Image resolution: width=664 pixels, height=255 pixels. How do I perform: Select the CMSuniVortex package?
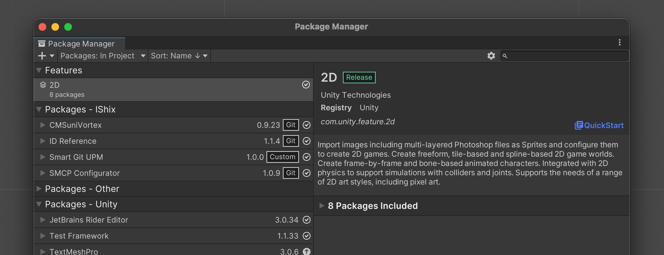[x=173, y=125]
